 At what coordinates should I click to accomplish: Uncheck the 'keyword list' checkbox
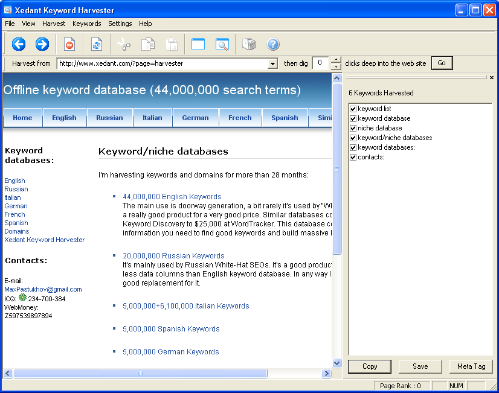[x=353, y=109]
